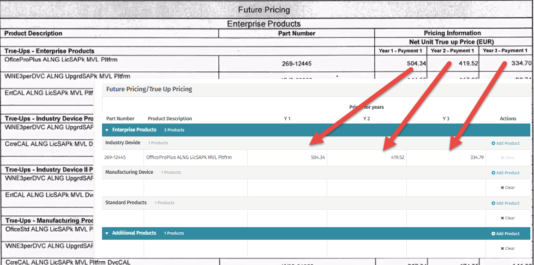Clear the Standard Products empty row

coord(508,218)
